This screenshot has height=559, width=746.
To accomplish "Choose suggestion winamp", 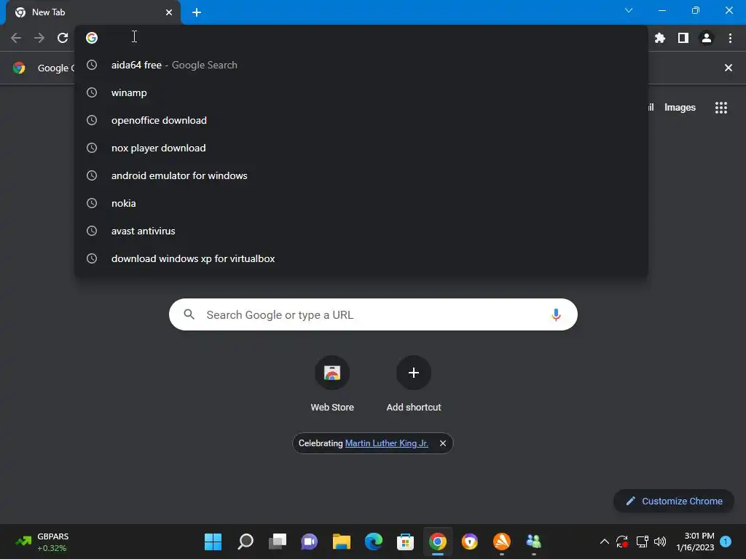I will (361, 92).
